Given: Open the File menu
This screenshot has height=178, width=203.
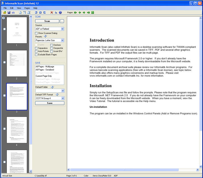Looking at the screenshot, I should pos(5,8).
